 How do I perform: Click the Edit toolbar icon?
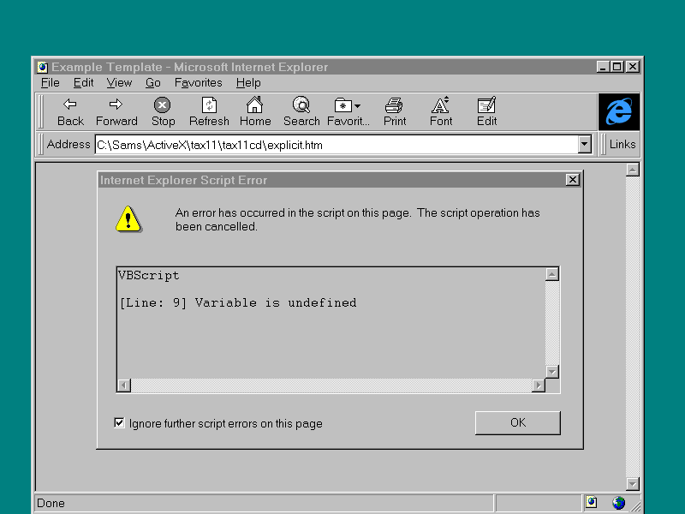click(486, 105)
